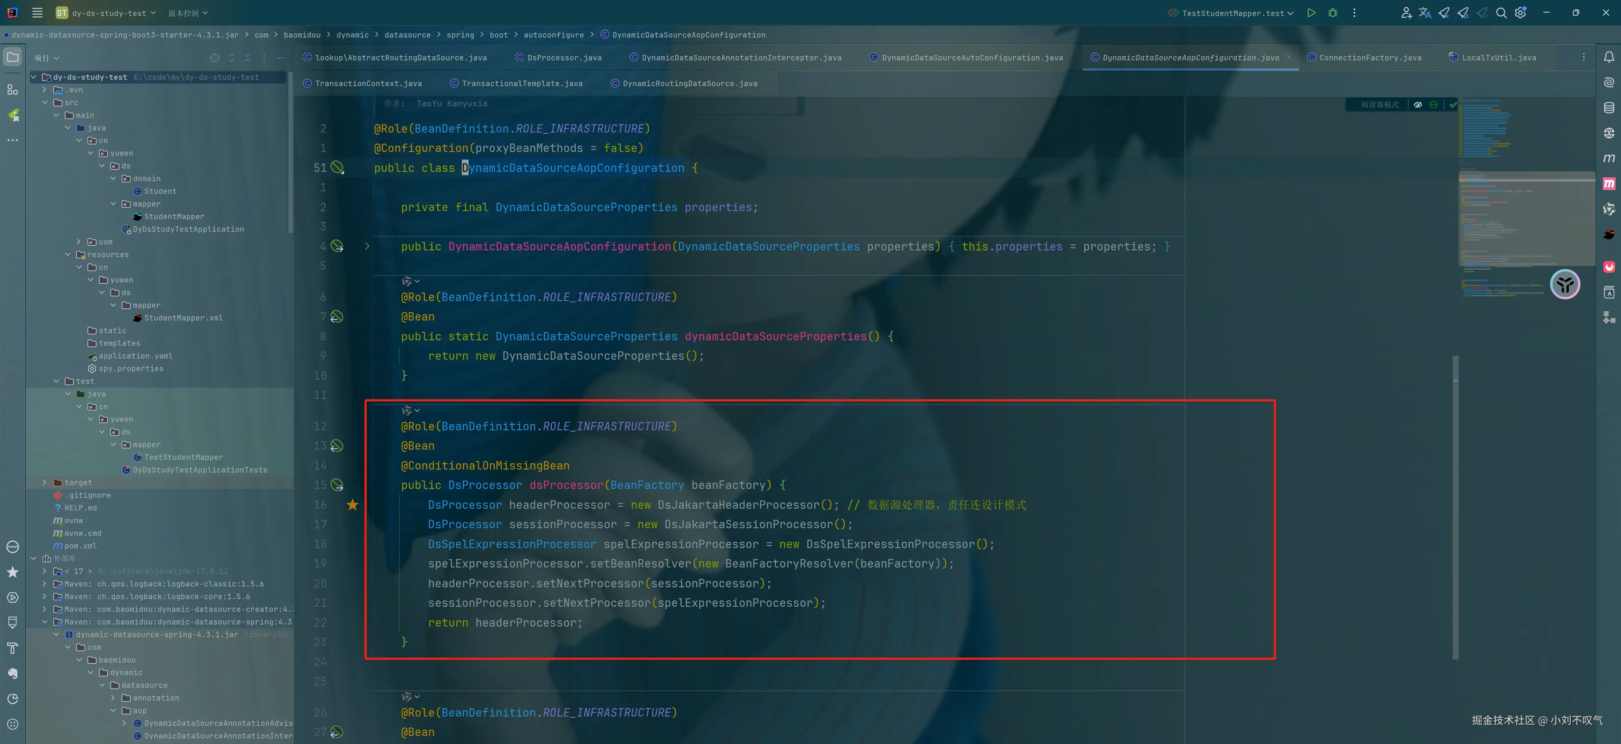The width and height of the screenshot is (1621, 744).
Task: Open Search Everywhere magnifier
Action: [x=1501, y=13]
